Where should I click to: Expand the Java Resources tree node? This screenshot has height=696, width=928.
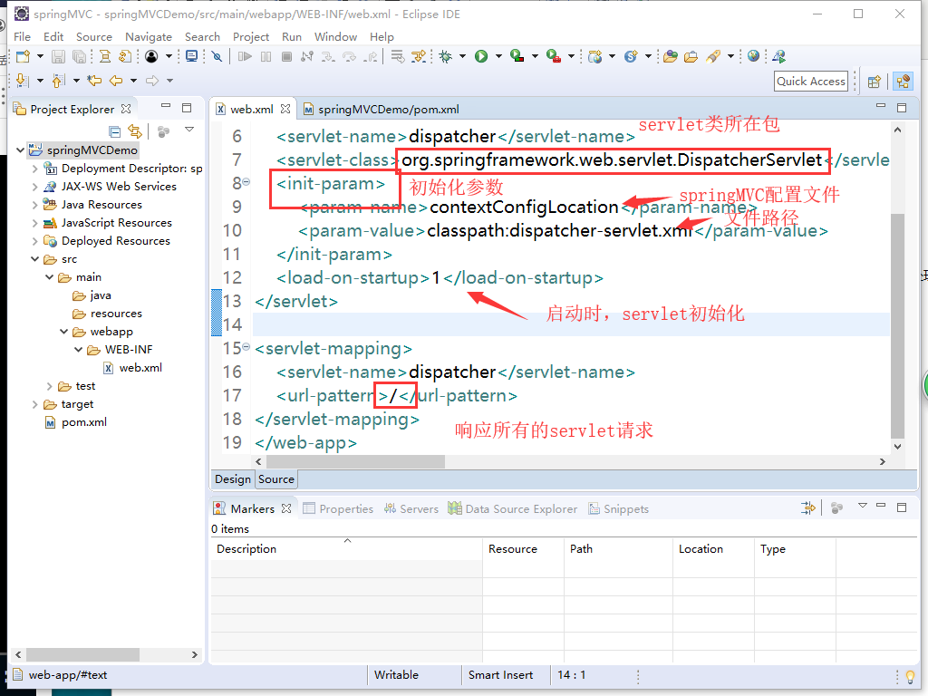[35, 205]
